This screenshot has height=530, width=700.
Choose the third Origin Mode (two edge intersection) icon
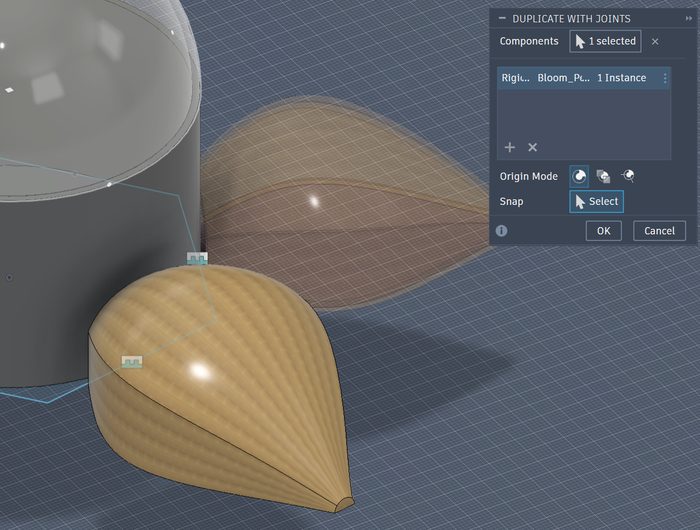click(628, 176)
